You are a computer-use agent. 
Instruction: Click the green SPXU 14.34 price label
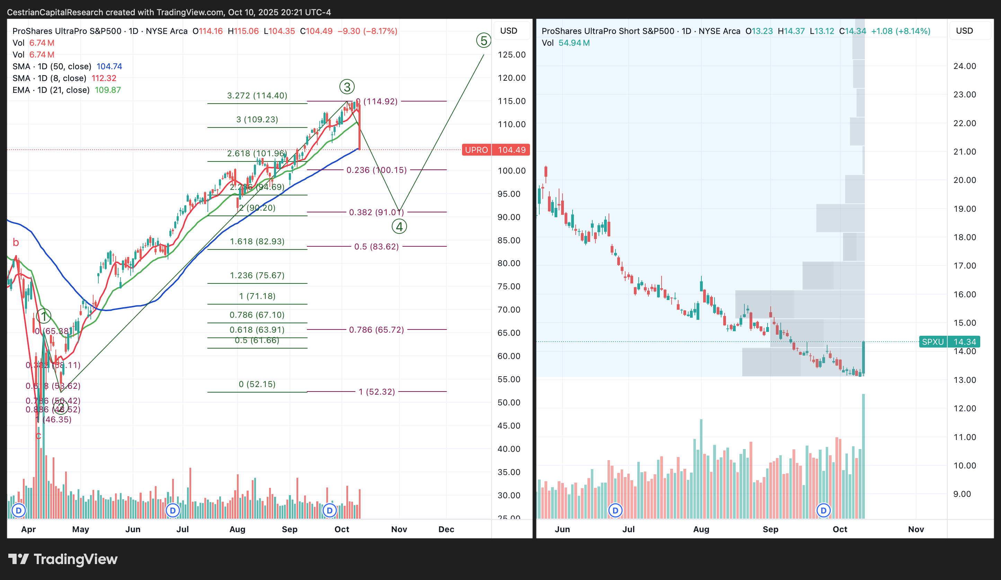pyautogui.click(x=950, y=342)
